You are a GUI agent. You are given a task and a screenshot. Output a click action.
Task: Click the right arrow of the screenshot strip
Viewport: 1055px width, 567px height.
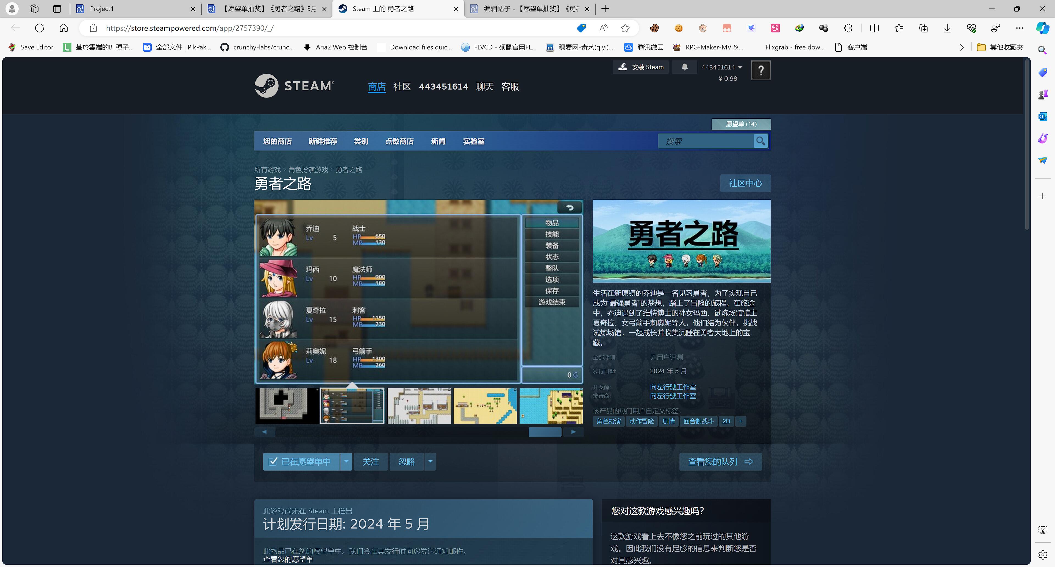pyautogui.click(x=573, y=432)
